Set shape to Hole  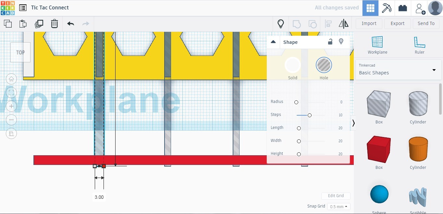click(x=324, y=65)
